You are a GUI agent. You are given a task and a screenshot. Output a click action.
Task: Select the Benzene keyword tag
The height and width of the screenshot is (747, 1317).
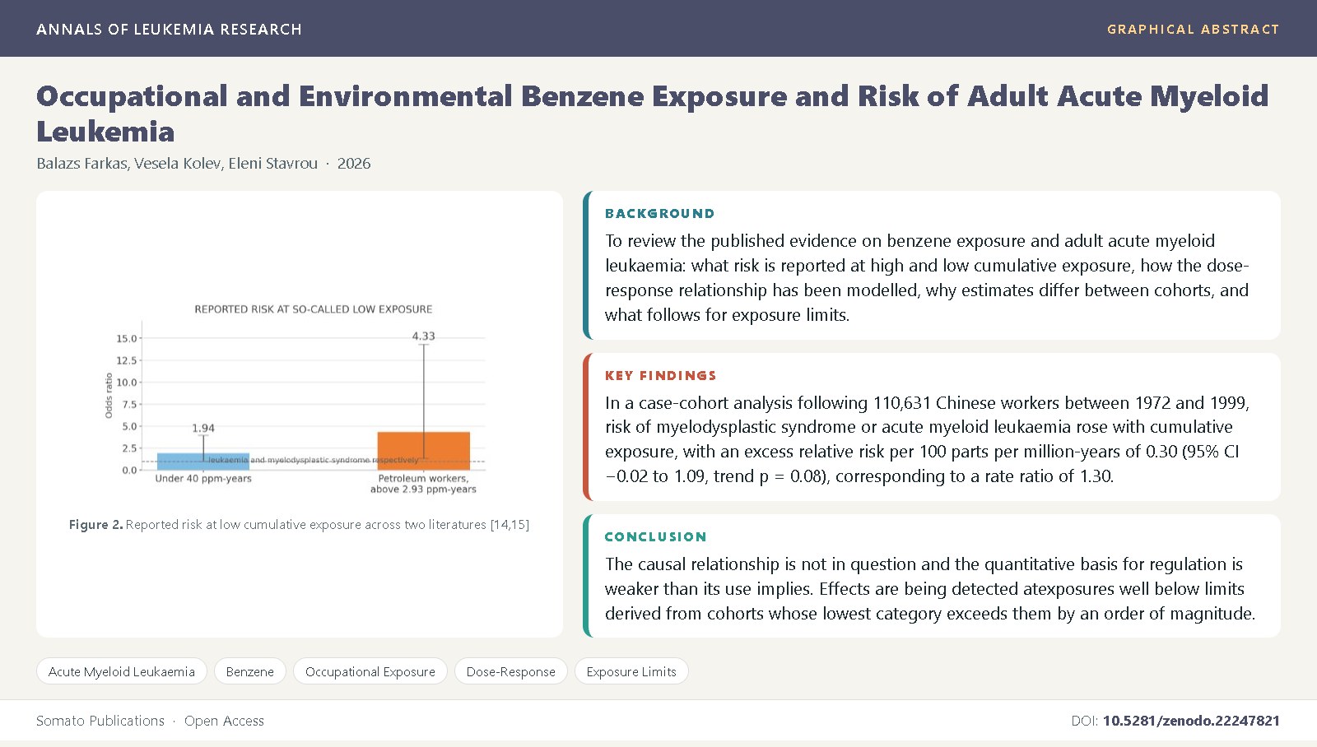tap(250, 671)
